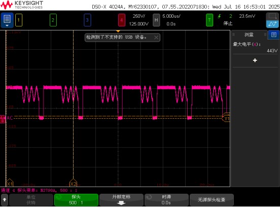Select the channel 4 magenta button
This screenshot has width=280, height=207.
click(122, 20)
